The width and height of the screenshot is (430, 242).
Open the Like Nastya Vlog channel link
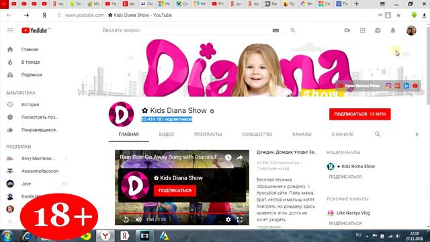pos(353,213)
